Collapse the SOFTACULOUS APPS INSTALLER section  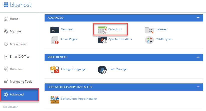(x=198, y=87)
